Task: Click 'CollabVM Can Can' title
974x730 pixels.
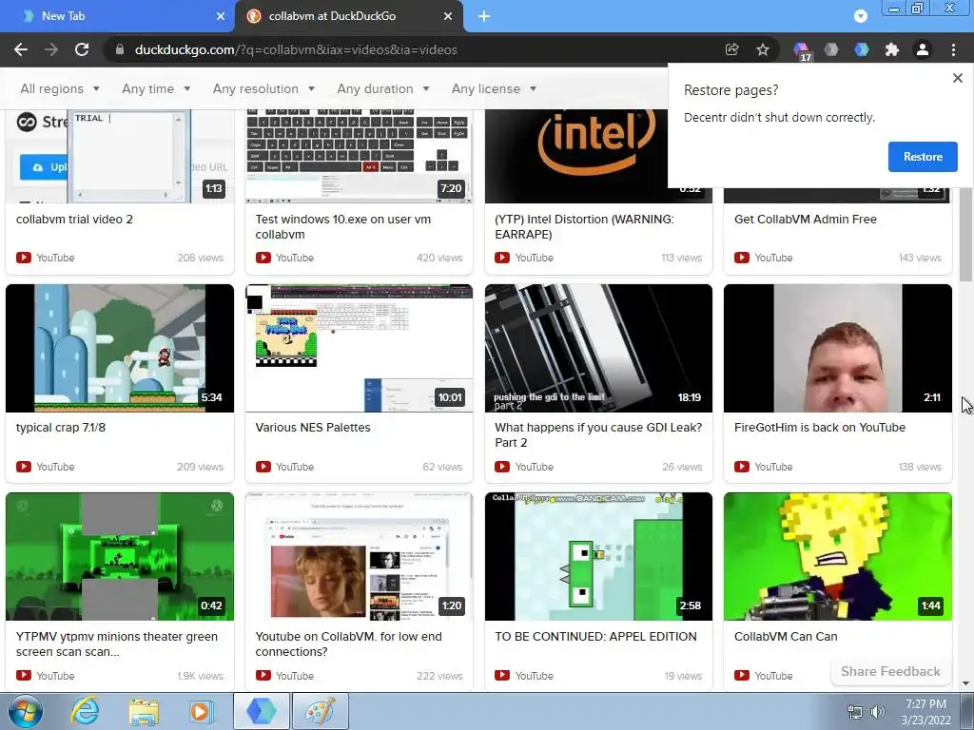Action: [x=786, y=637]
